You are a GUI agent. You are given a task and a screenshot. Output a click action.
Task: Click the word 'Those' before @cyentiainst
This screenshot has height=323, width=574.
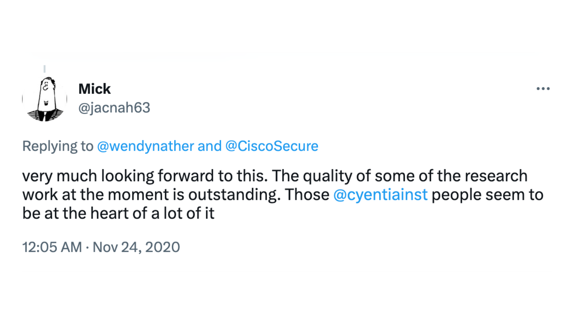(307, 195)
